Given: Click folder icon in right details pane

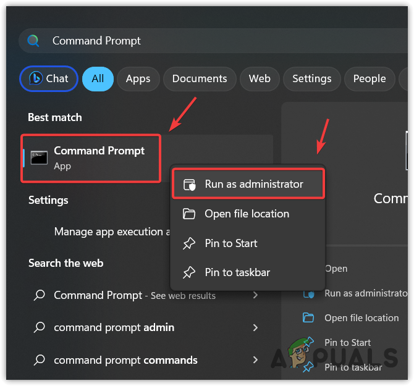Looking at the screenshot, I should (308, 317).
